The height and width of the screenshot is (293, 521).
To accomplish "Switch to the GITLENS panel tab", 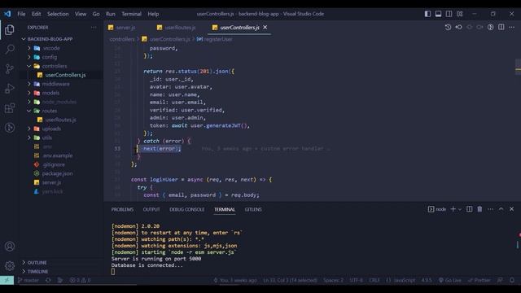I will [x=253, y=209].
